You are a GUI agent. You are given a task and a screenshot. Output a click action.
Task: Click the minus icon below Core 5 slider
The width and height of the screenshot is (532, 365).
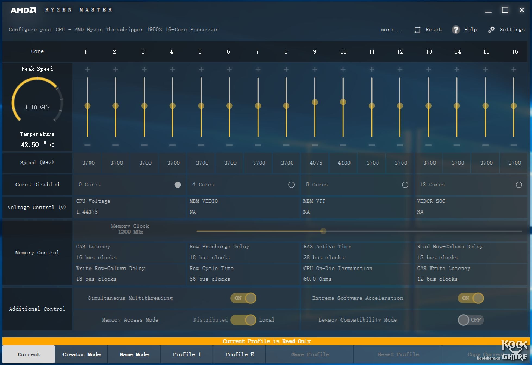(201, 145)
